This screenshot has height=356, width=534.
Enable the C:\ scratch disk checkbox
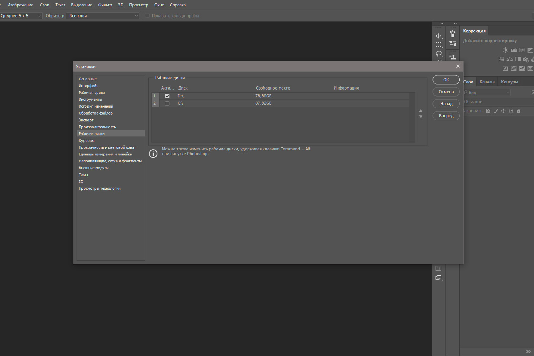pyautogui.click(x=167, y=103)
